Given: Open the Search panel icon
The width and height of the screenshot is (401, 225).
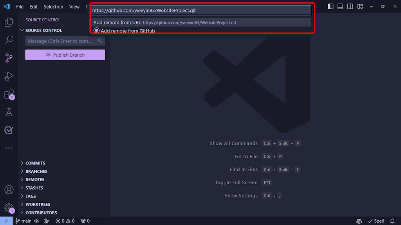Looking at the screenshot, I should click(x=9, y=39).
